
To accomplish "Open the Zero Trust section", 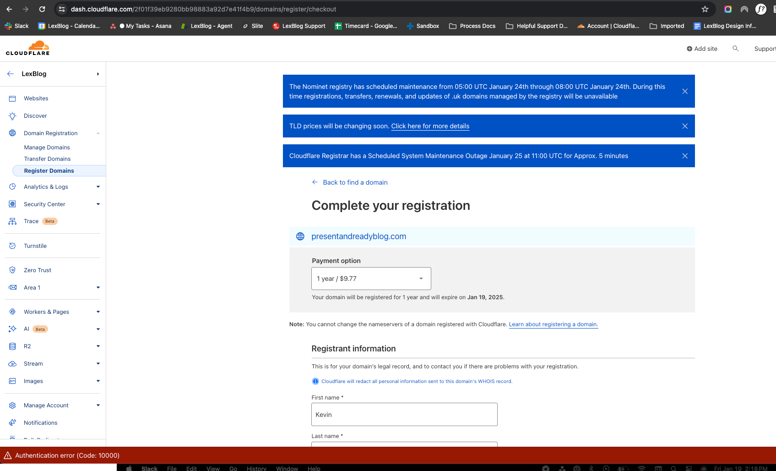I will point(38,270).
